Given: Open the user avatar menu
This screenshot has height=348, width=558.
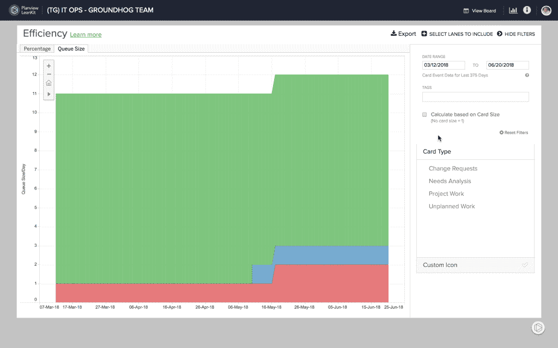Looking at the screenshot, I should coord(546,10).
